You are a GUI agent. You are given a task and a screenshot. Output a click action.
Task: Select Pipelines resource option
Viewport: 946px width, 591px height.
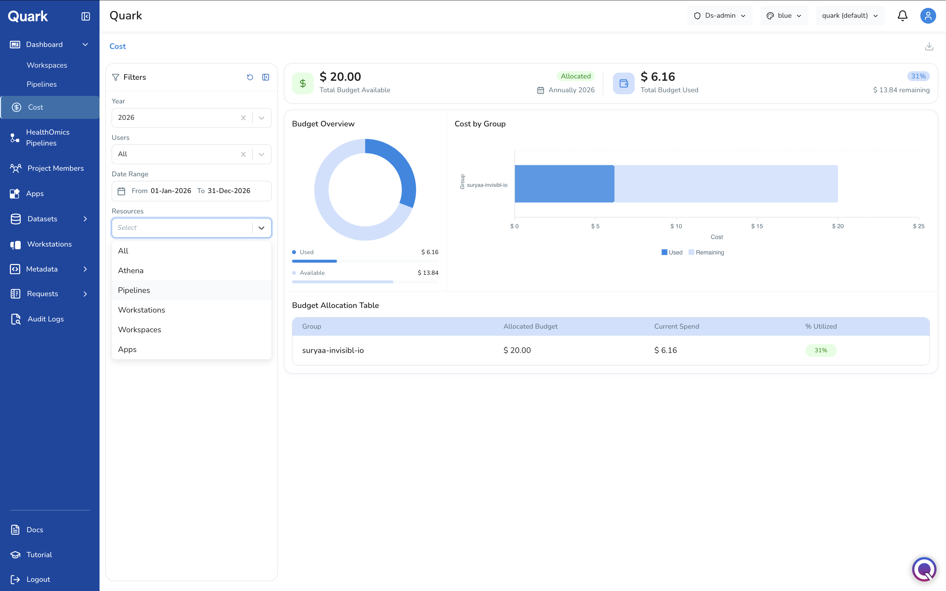pyautogui.click(x=191, y=291)
